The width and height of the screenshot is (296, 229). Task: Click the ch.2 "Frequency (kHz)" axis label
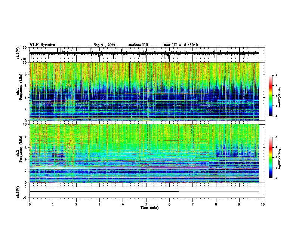[21, 149]
